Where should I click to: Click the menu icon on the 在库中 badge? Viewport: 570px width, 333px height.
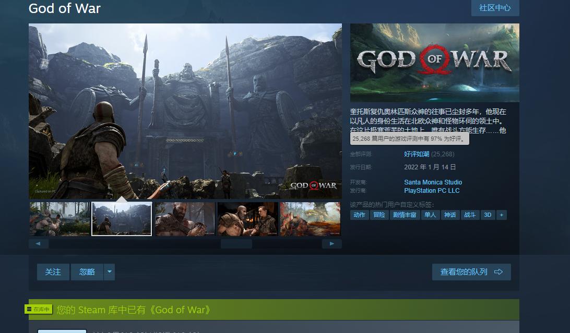click(30, 309)
